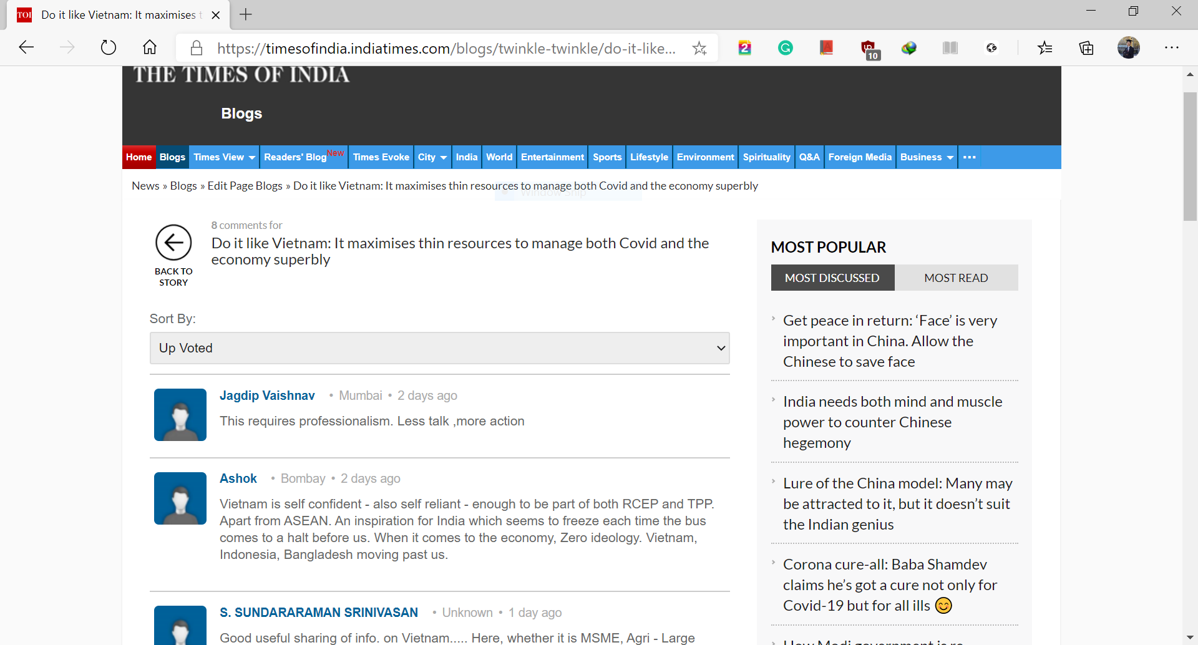Switch to the Most Discussed tab
This screenshot has height=645, width=1198.
(x=832, y=278)
